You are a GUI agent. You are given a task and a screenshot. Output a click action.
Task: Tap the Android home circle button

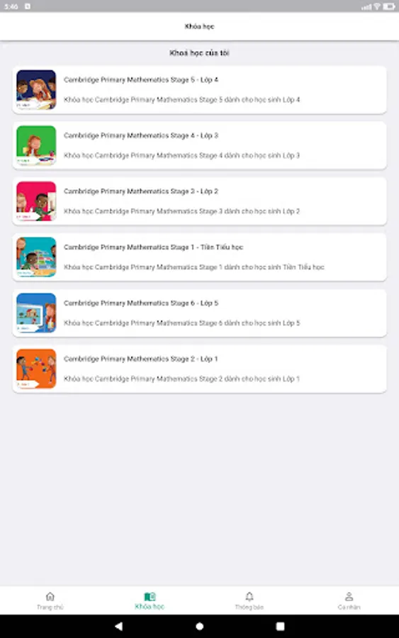[199, 626]
